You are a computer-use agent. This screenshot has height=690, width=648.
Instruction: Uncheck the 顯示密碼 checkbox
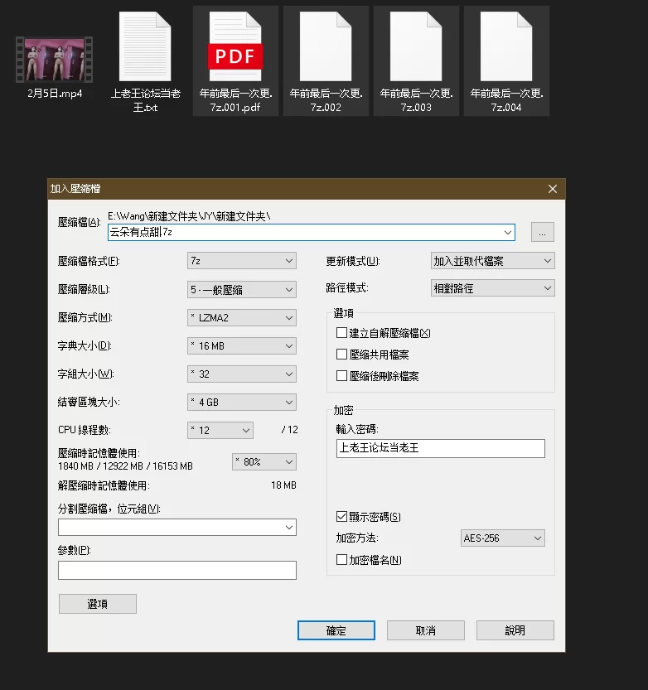(x=342, y=517)
